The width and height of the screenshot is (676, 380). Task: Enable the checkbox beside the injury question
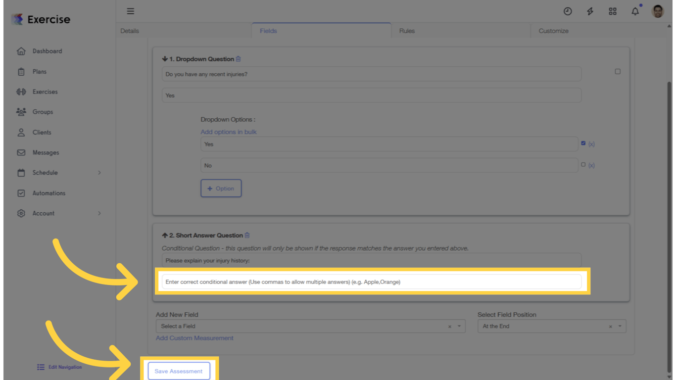point(617,71)
